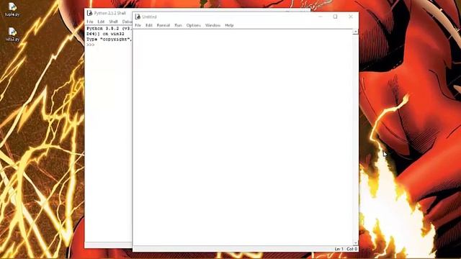The height and width of the screenshot is (259, 461).
Task: Select the lists2.py desktop file icon
Action: coord(12,34)
